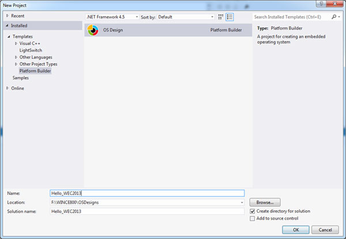The width and height of the screenshot is (346, 239).
Task: Open search options dropdown arrow
Action: click(x=339, y=17)
